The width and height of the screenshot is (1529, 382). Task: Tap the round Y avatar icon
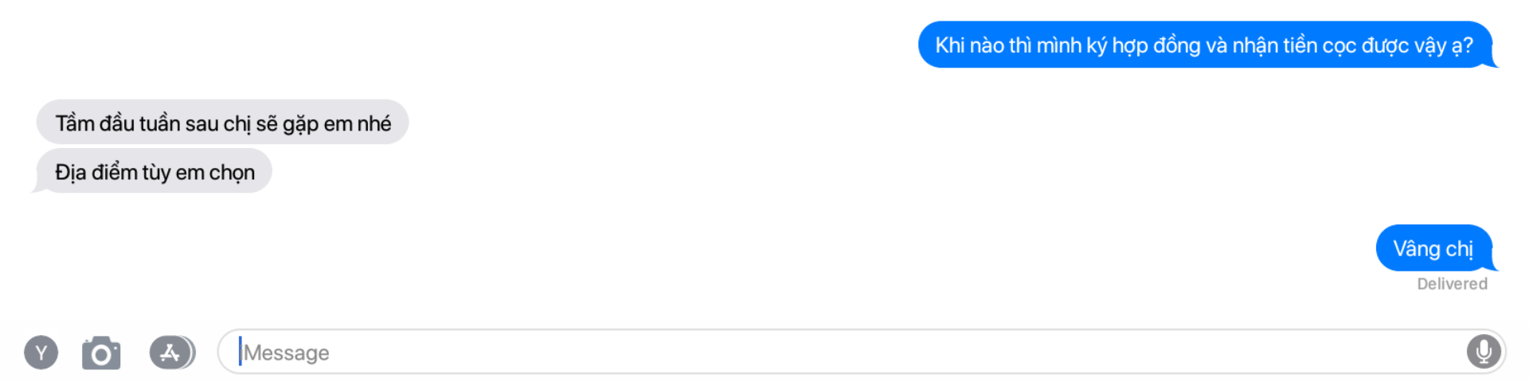[41, 353]
